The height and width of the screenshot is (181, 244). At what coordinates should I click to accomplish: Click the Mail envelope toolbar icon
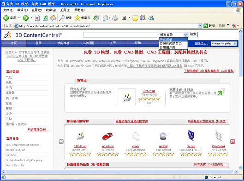point(105,18)
